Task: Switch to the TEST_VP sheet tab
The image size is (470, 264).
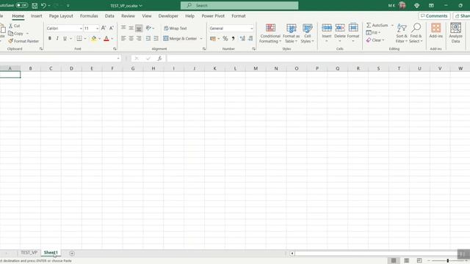Action: (29, 252)
